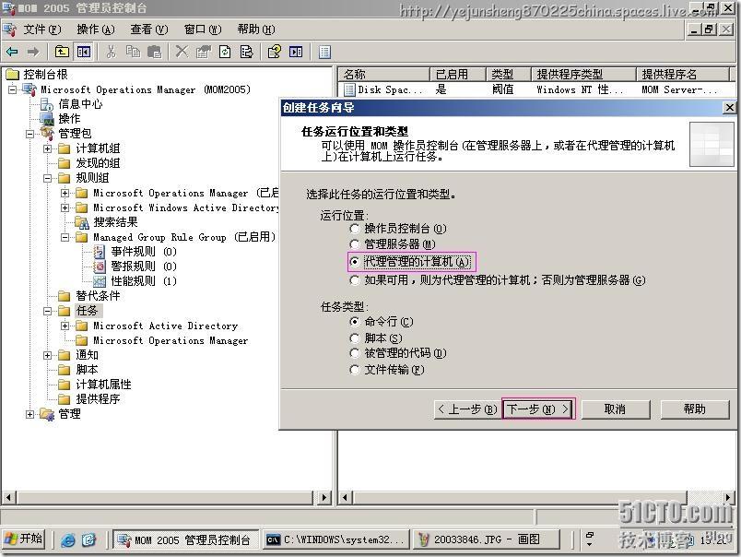
Task: Click the Internet Explorer quick launch icon
Action: pos(68,539)
